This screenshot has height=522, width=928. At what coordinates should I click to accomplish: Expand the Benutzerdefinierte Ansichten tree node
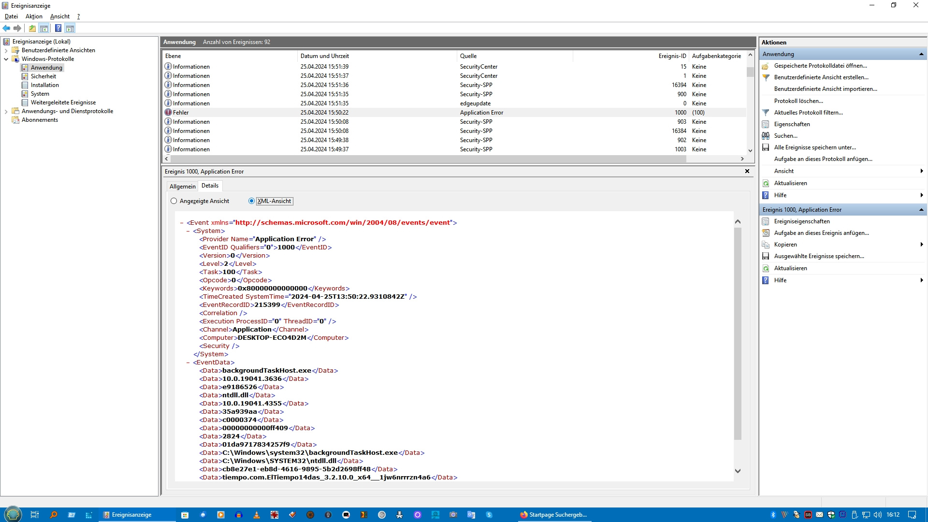click(x=6, y=50)
